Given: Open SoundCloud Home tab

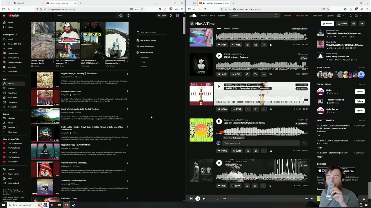Looking at the screenshot, I should click(204, 16).
